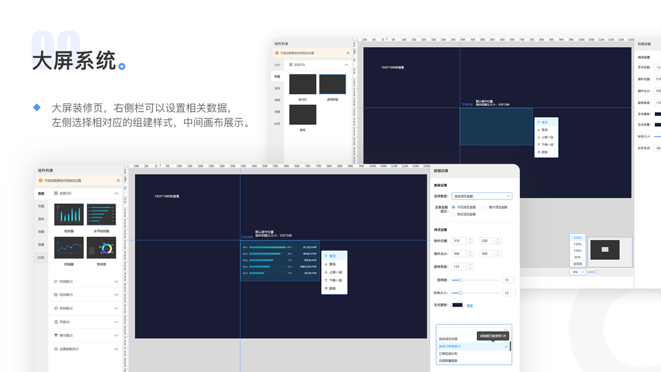The height and width of the screenshot is (372, 661).
Task: Expand the 漏斗图(2) group chevron
Action: (116, 335)
